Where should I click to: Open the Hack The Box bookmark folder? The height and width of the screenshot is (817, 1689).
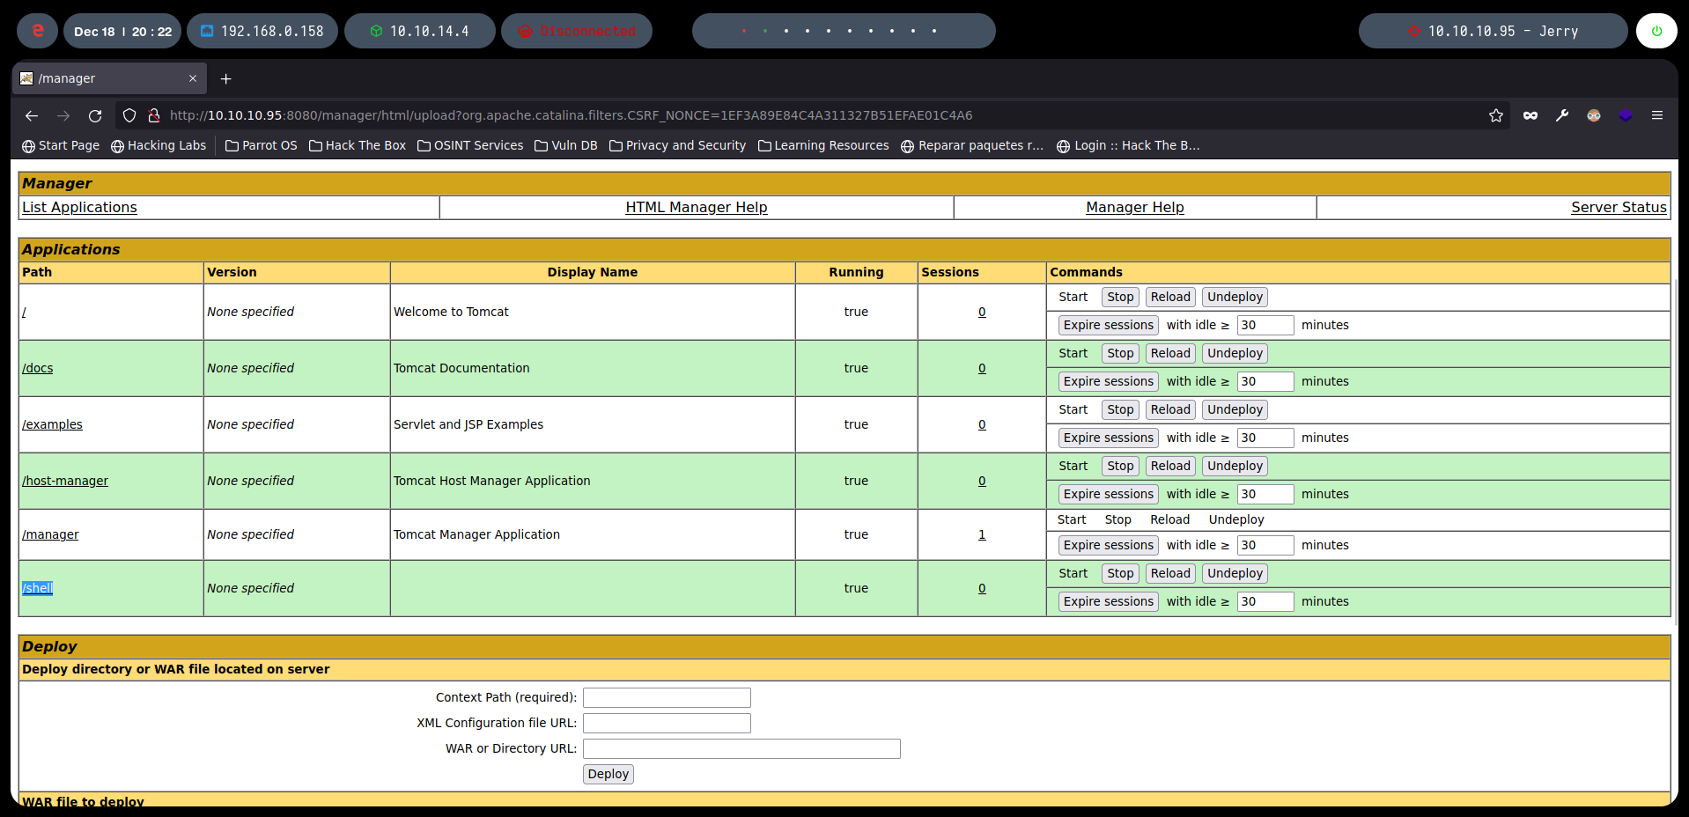(x=358, y=145)
